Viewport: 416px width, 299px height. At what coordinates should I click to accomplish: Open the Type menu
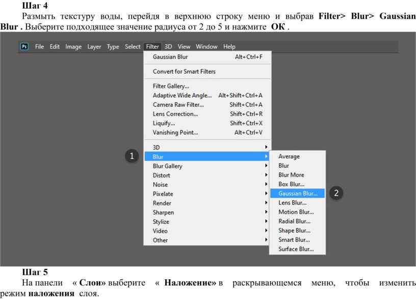point(113,47)
